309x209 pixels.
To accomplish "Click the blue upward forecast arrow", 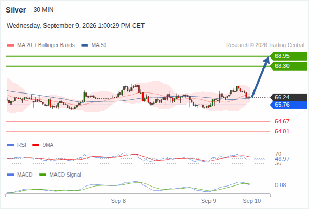I will pos(260,77).
